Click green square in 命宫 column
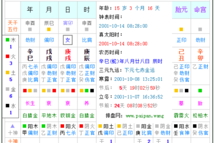 [x=200, y=90]
